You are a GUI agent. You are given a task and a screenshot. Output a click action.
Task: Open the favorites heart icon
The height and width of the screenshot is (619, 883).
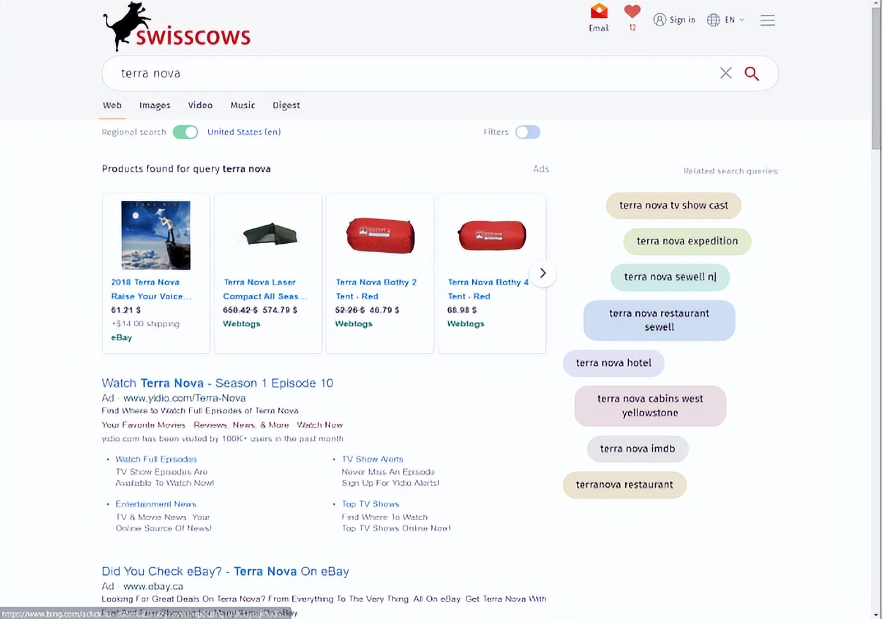[x=632, y=11]
